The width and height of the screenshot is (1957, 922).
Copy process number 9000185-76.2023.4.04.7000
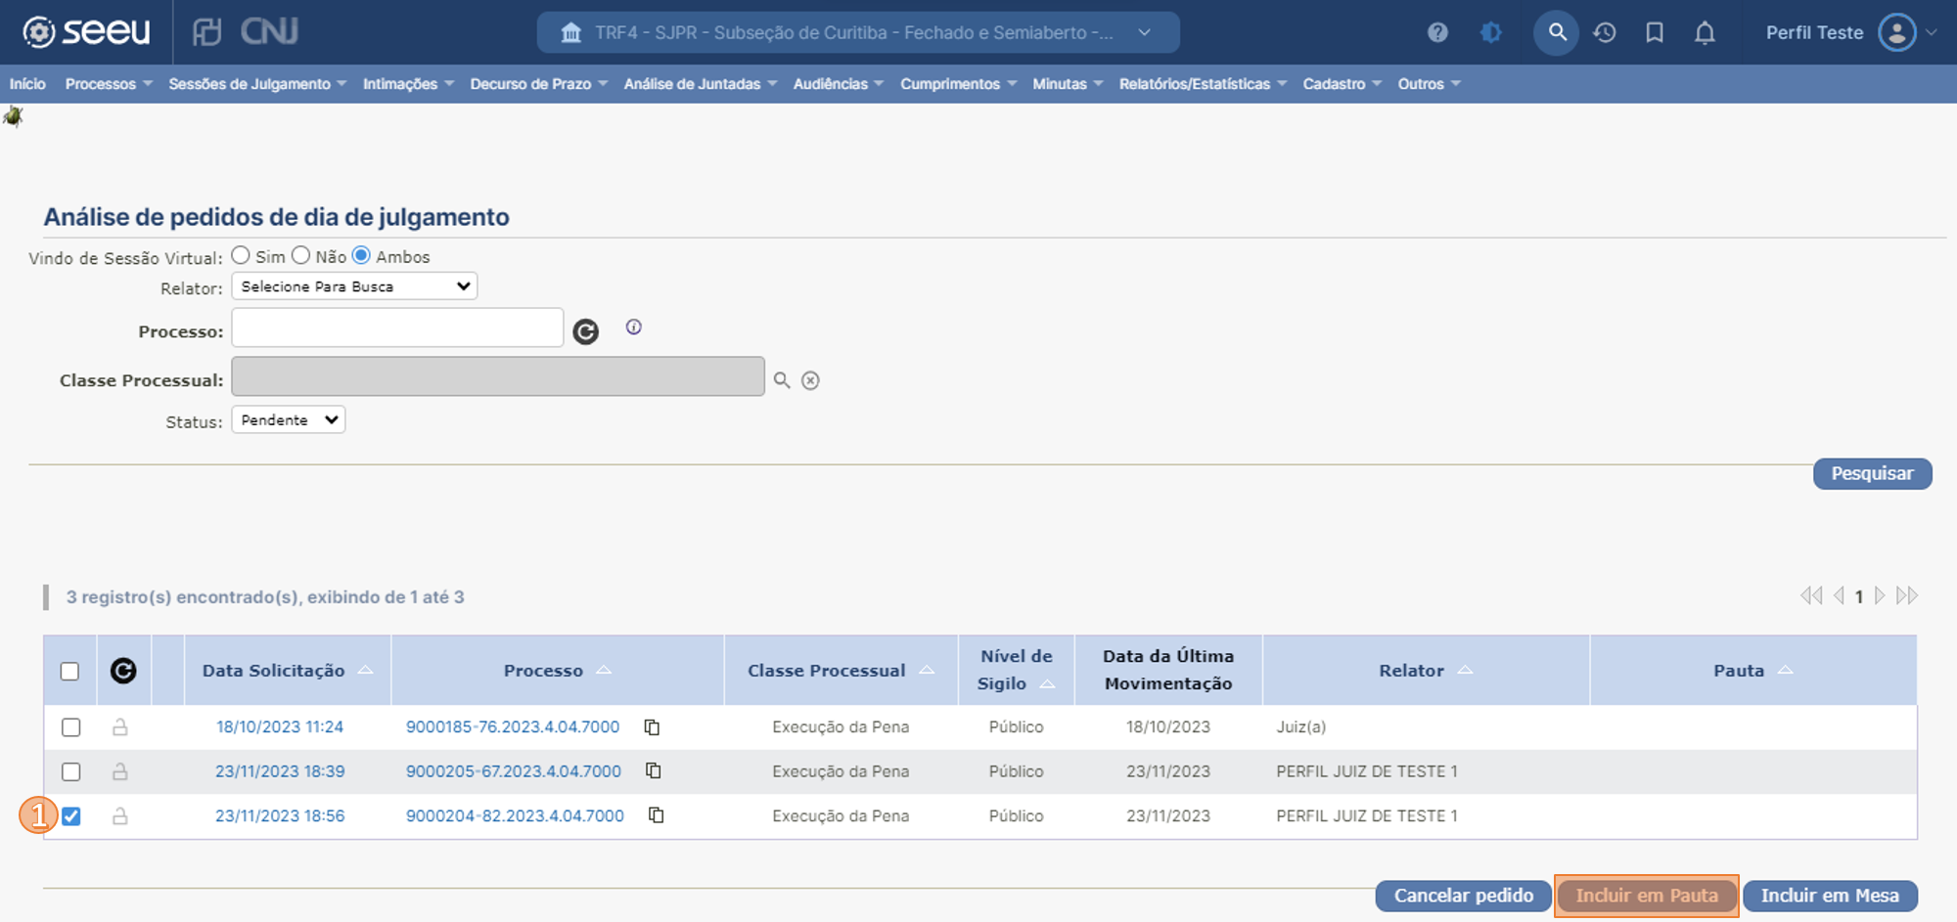pyautogui.click(x=652, y=727)
